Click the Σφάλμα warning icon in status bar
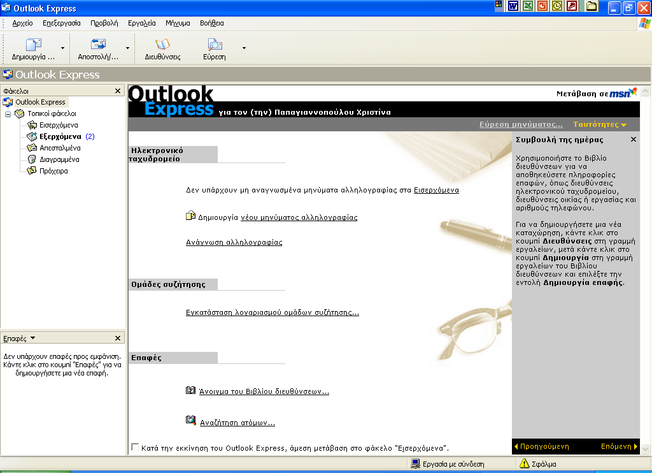The height and width of the screenshot is (473, 652). (525, 463)
